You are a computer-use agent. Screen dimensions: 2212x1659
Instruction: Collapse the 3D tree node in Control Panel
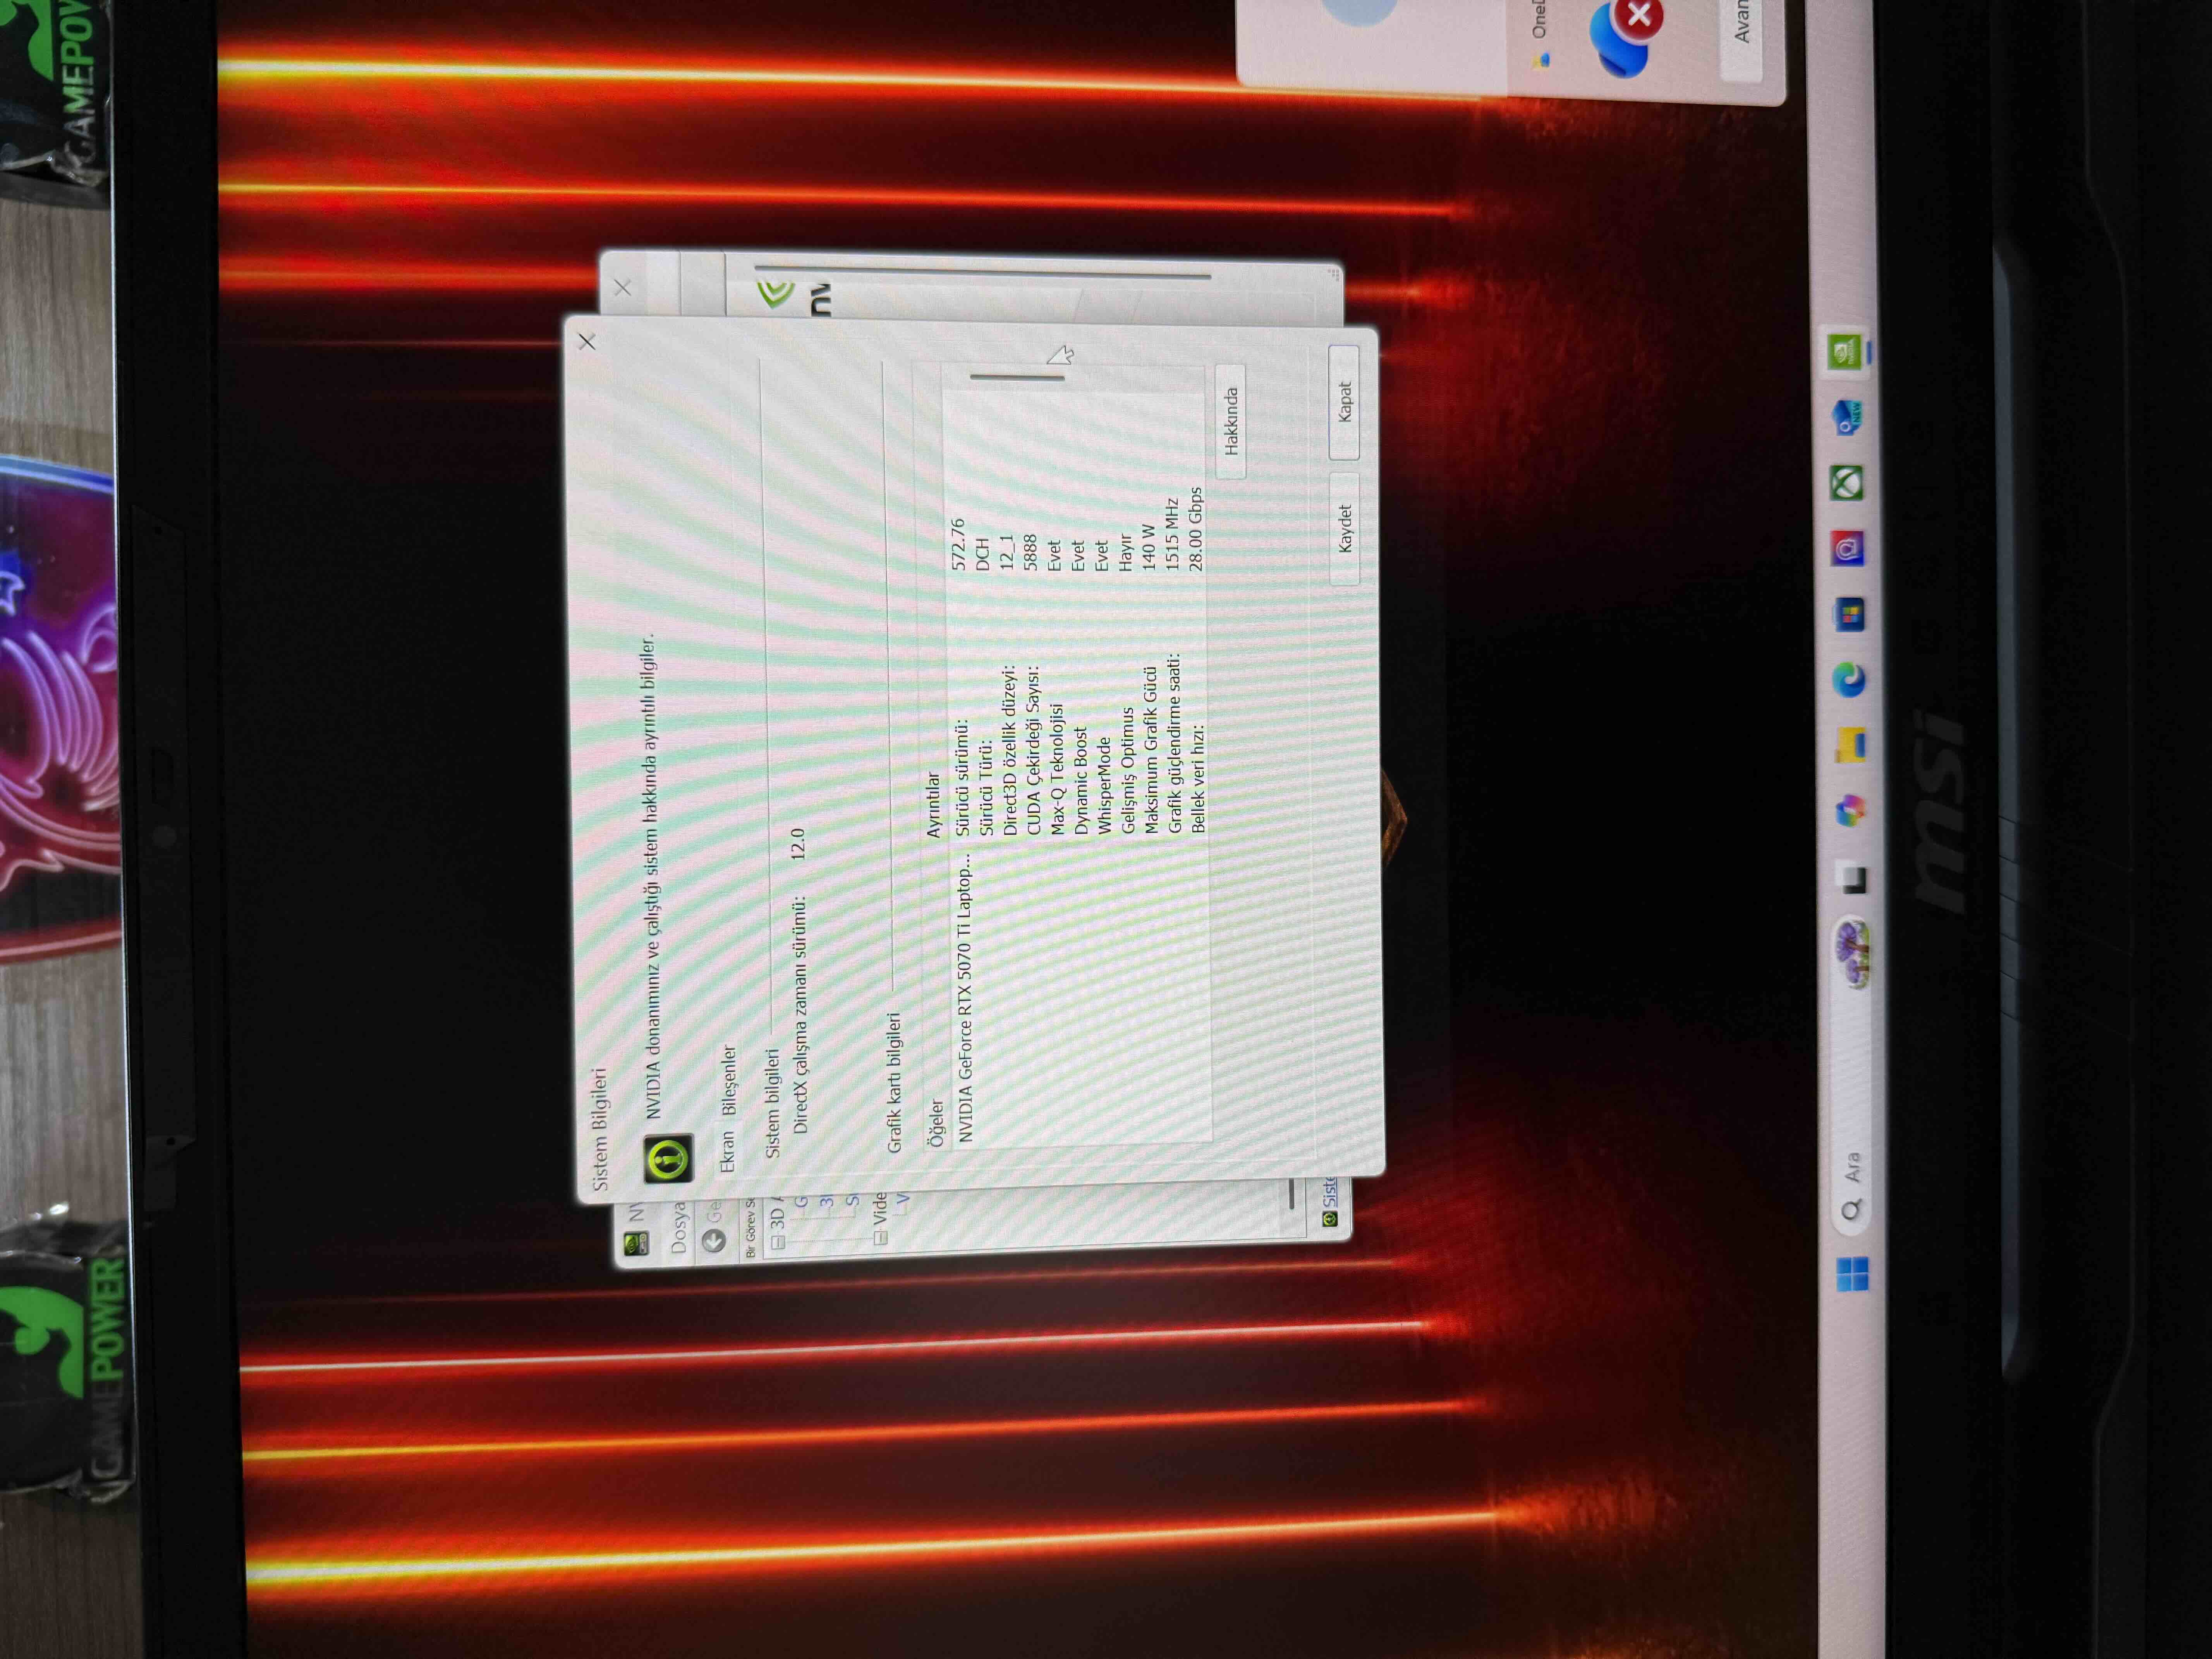[x=778, y=1242]
